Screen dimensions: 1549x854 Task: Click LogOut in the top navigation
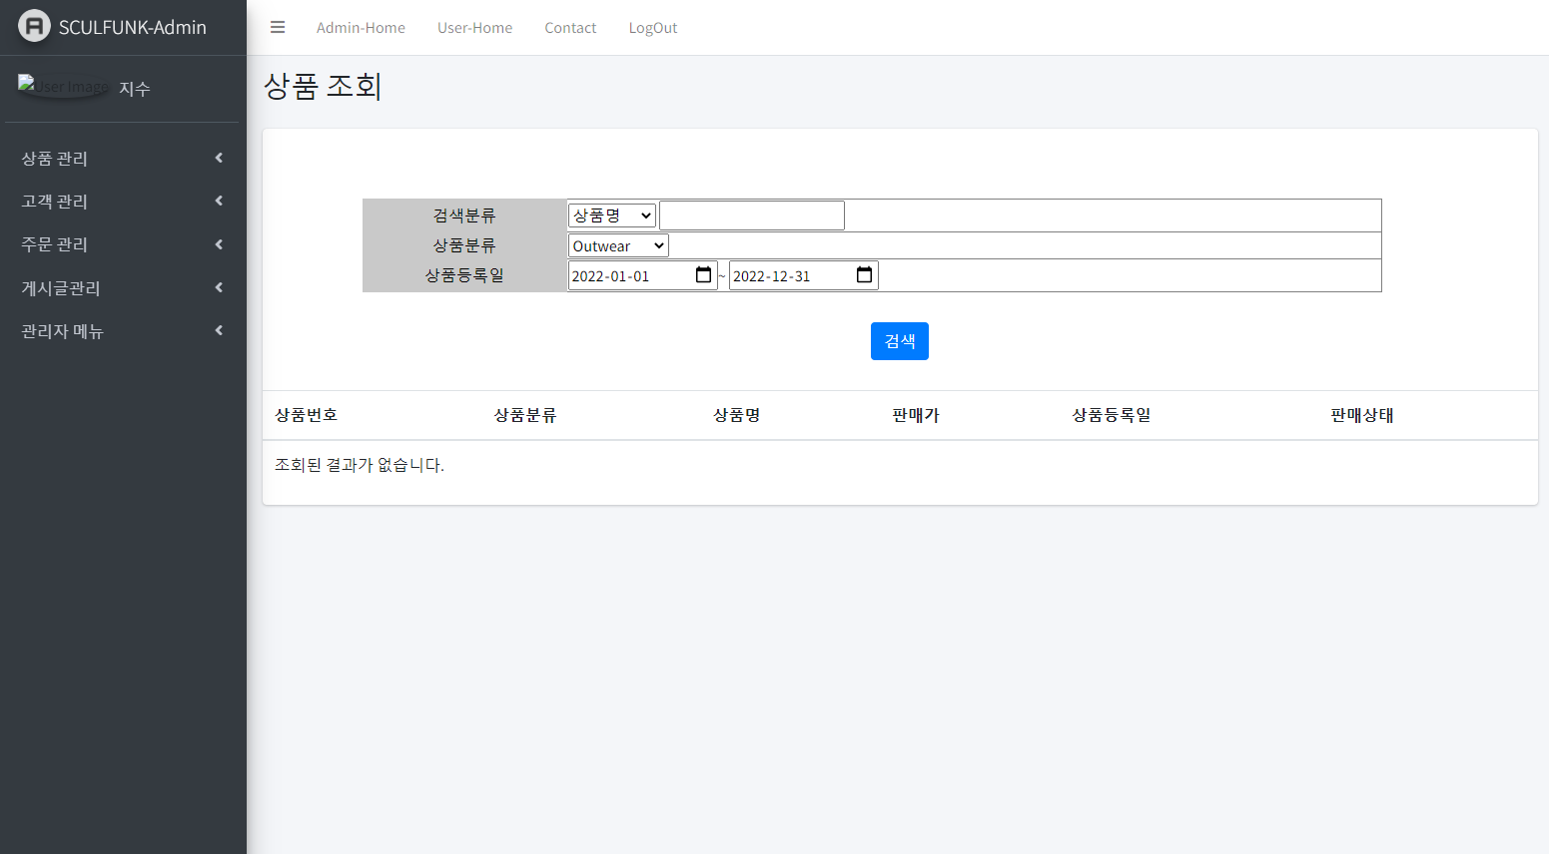(653, 28)
